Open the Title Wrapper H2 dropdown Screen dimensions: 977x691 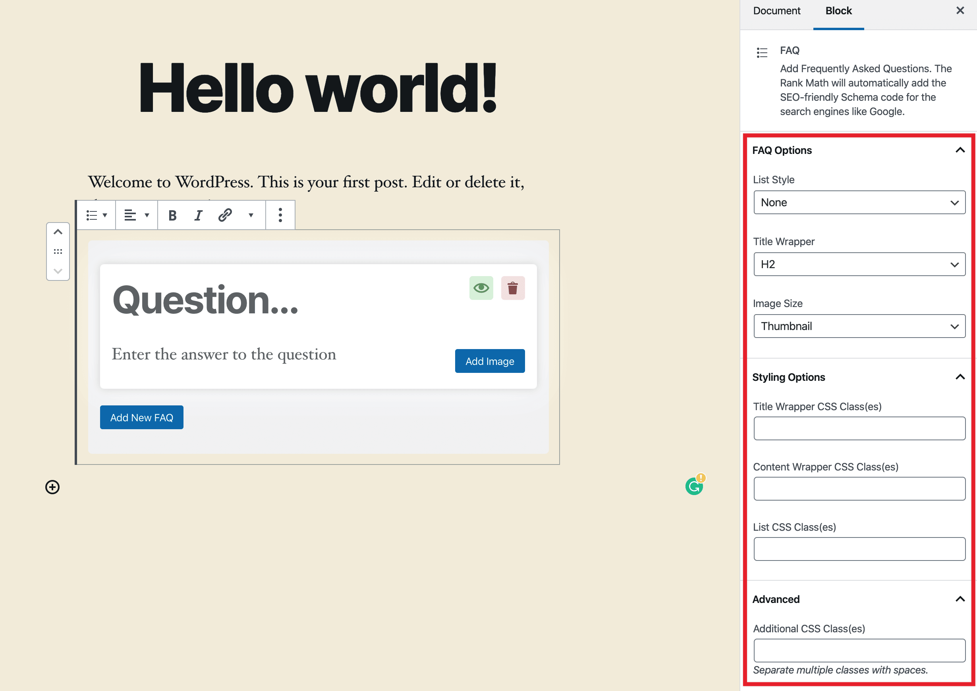pyautogui.click(x=859, y=264)
